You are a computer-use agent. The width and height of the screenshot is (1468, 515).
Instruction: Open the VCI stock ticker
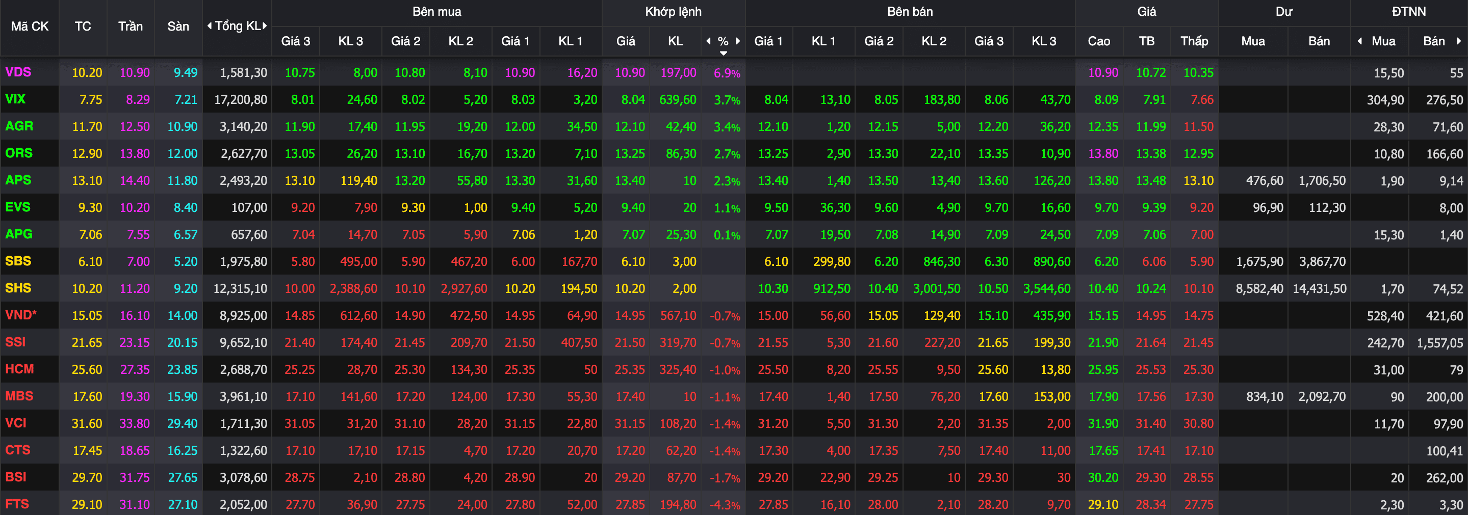coord(16,423)
